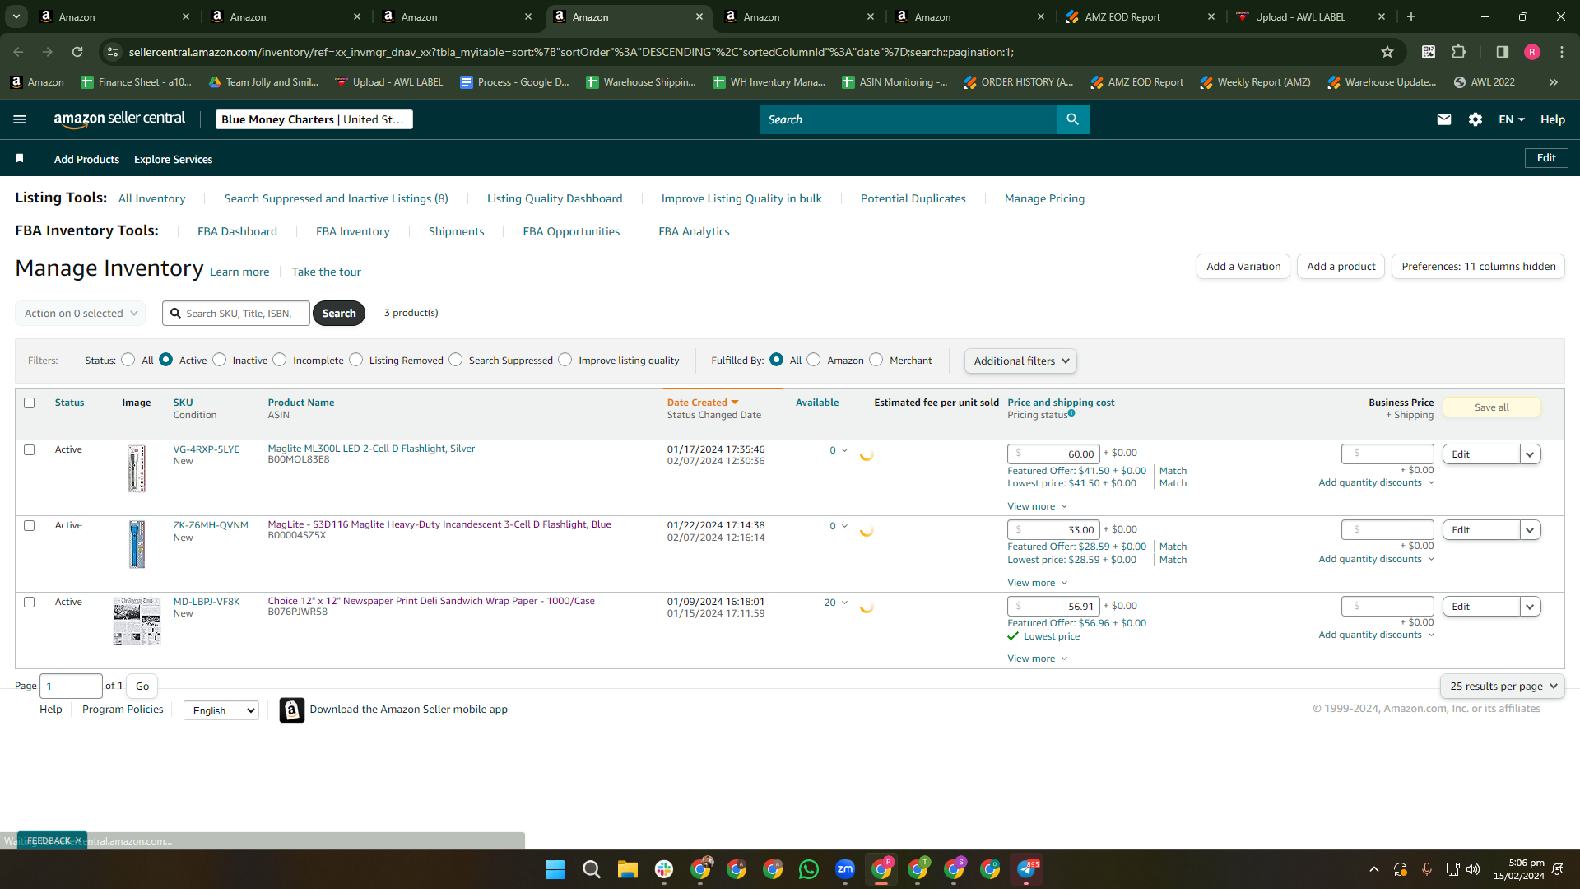Image resolution: width=1580 pixels, height=889 pixels.
Task: Click the Amazon Seller Central logo
Action: [x=119, y=119]
